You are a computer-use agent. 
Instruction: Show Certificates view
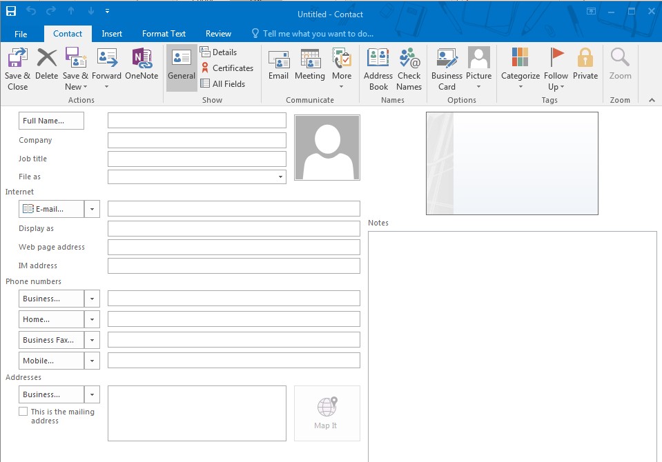[226, 68]
